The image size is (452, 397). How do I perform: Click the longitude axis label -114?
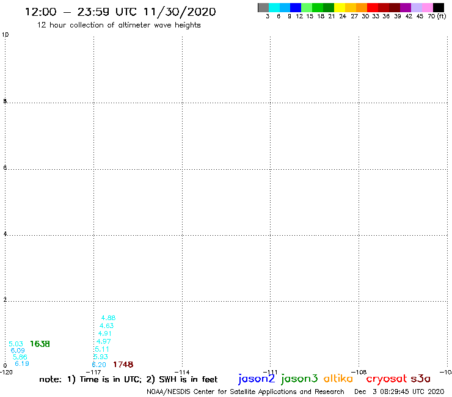tap(182, 372)
